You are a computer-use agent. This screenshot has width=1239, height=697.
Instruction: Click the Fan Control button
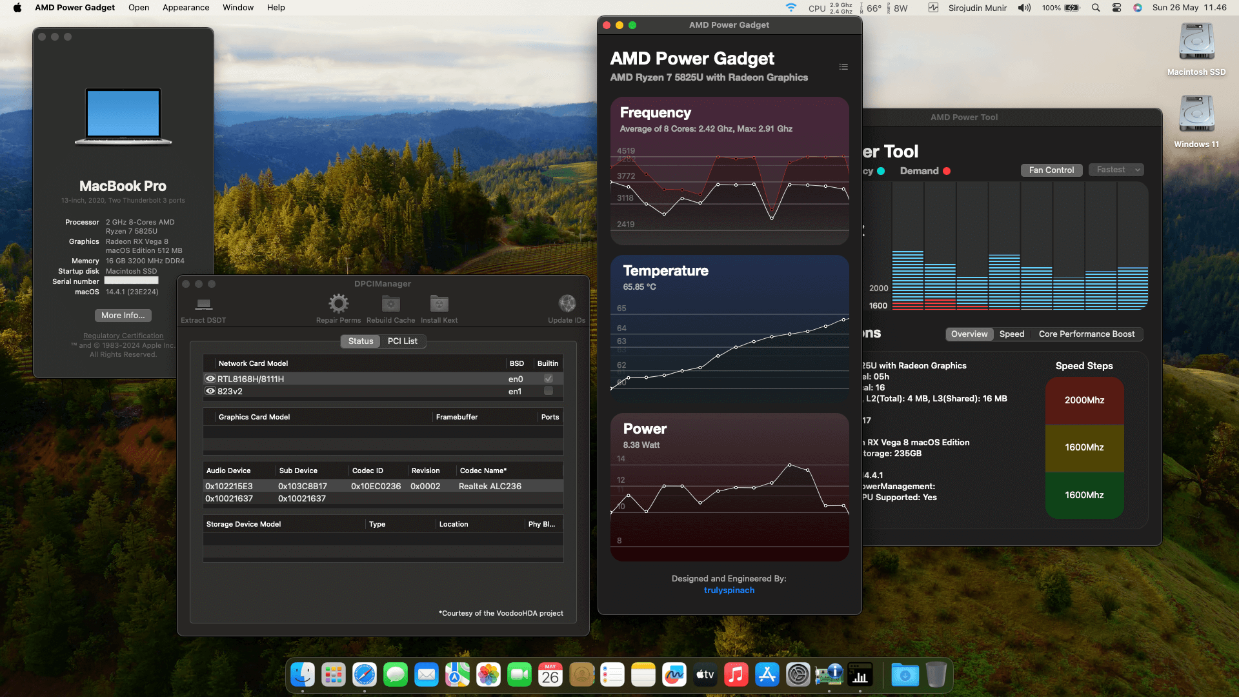[x=1051, y=170]
